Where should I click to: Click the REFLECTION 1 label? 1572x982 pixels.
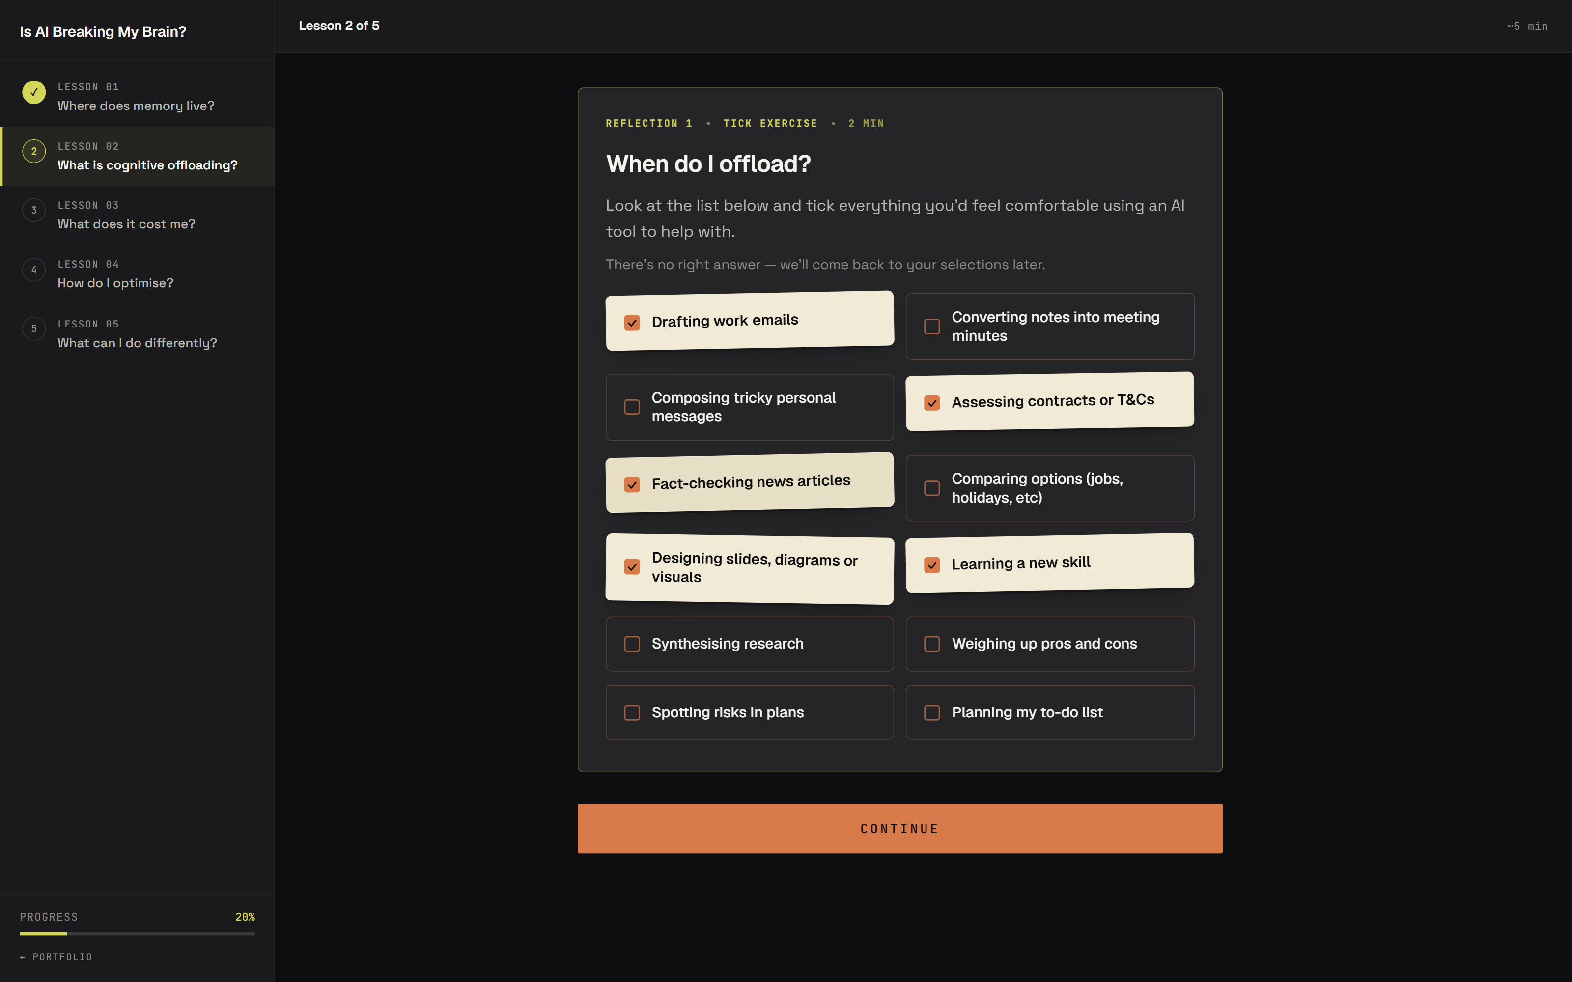click(649, 123)
